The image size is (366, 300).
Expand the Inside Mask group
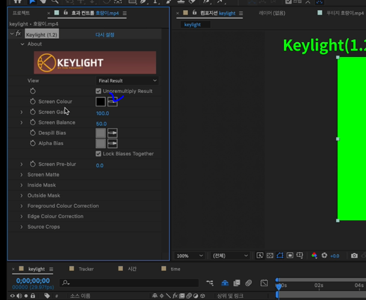pyautogui.click(x=22, y=185)
